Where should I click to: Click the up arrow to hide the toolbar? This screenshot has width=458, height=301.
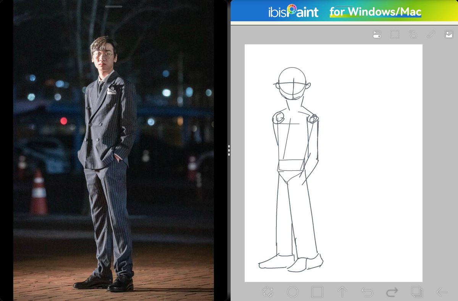coord(342,292)
